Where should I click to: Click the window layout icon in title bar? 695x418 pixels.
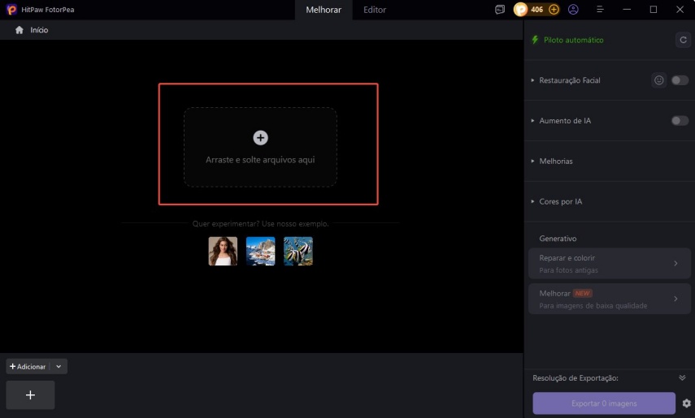pyautogui.click(x=500, y=10)
